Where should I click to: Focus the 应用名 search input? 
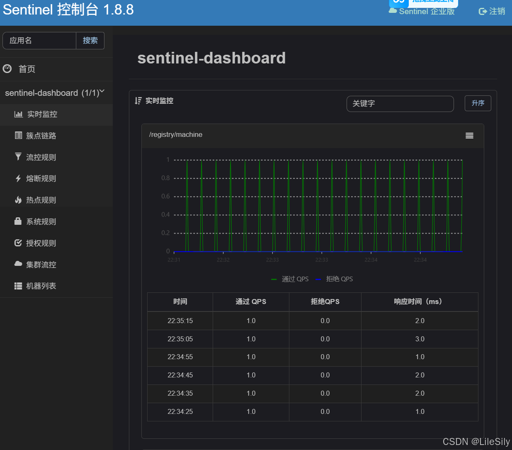click(39, 41)
